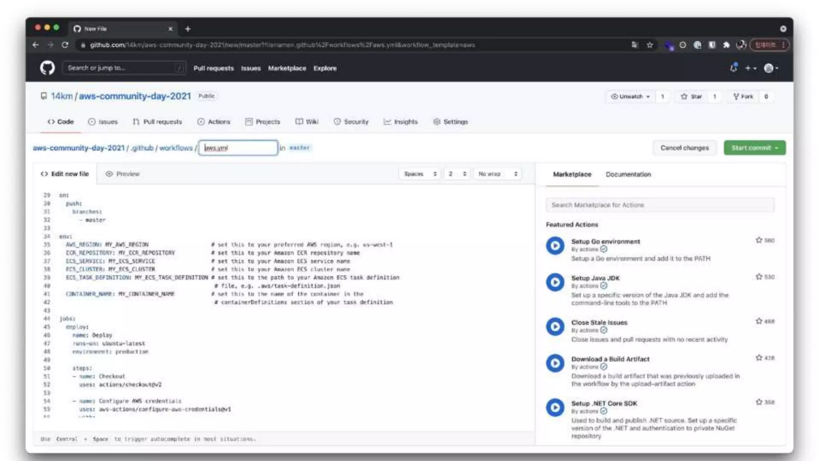Focus the Search Marketplace for Actions field
The height and width of the screenshot is (461, 819).
click(660, 205)
